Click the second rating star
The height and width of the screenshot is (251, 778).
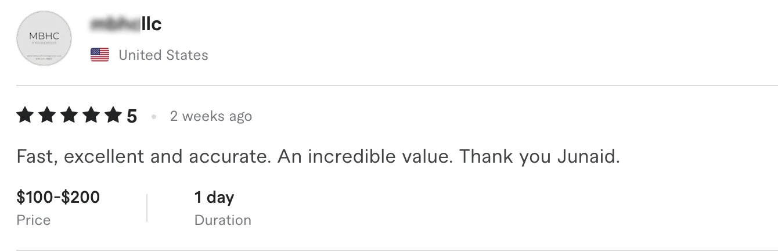[47, 116]
